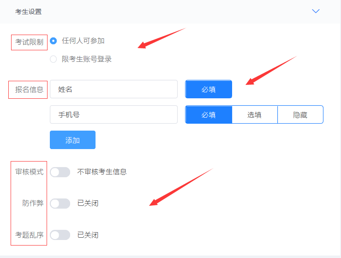Viewport: 341px width, 258px height.
Task: Select the 任何人可参加 radio option
Action: tap(54, 41)
